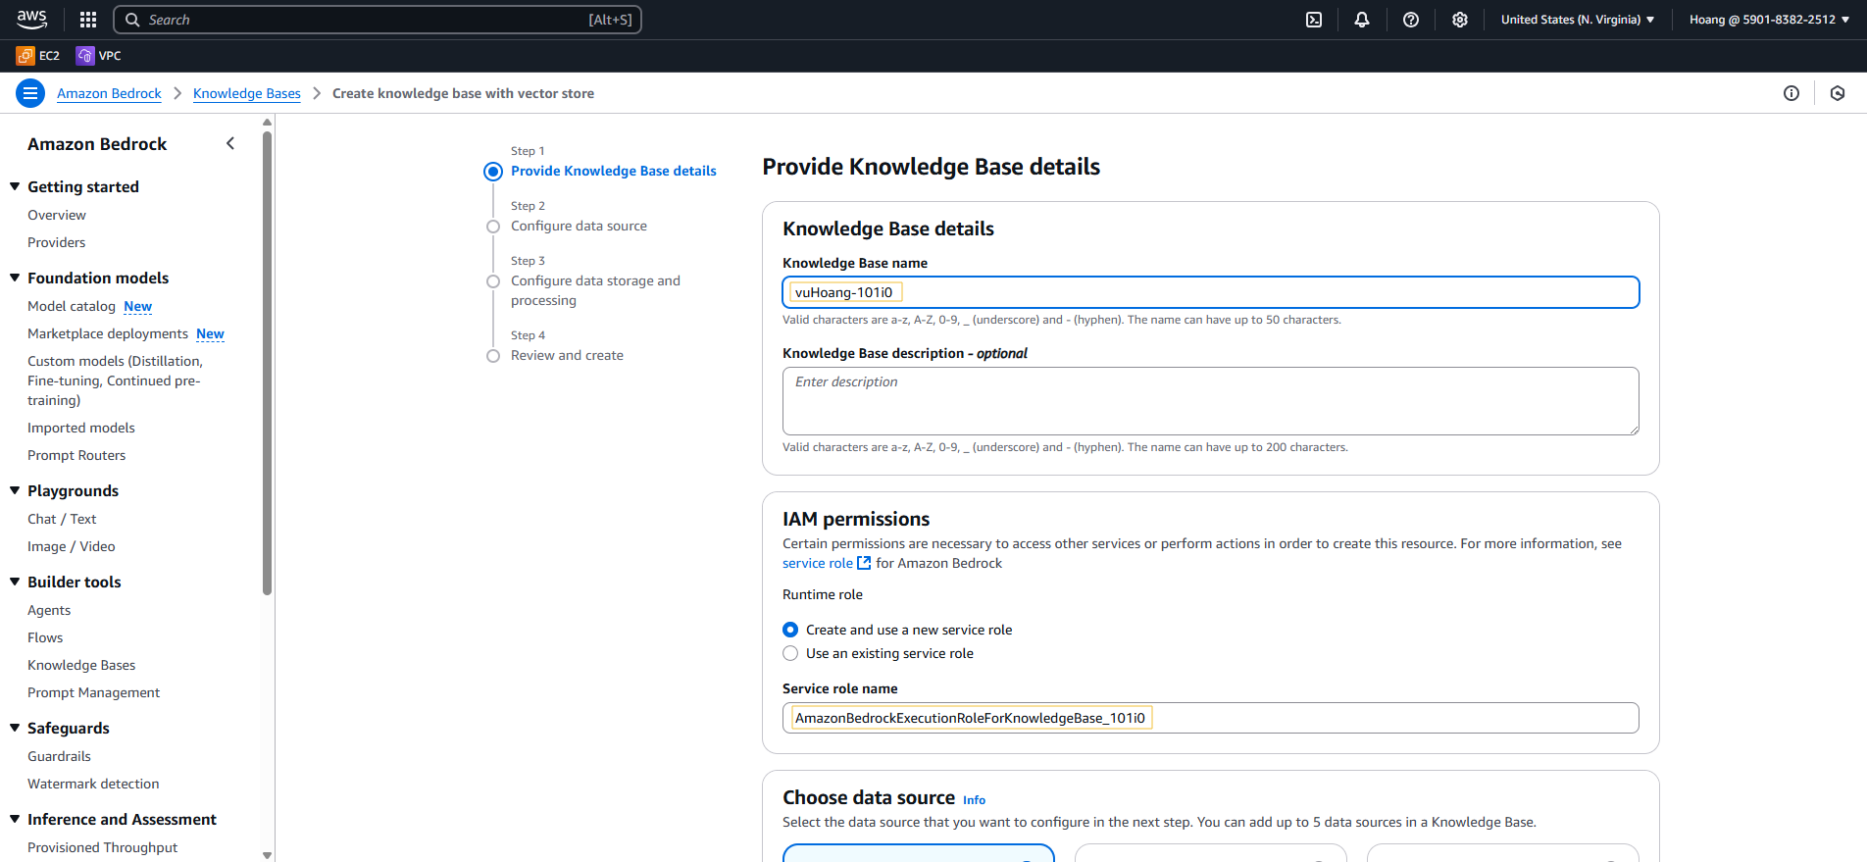Open Agents in the sidebar
This screenshot has height=862, width=1867.
point(49,610)
